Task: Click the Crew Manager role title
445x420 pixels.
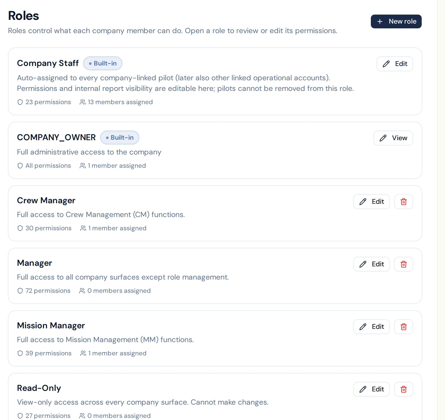Action: click(x=46, y=201)
